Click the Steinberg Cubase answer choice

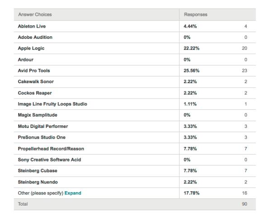[x=37, y=170]
